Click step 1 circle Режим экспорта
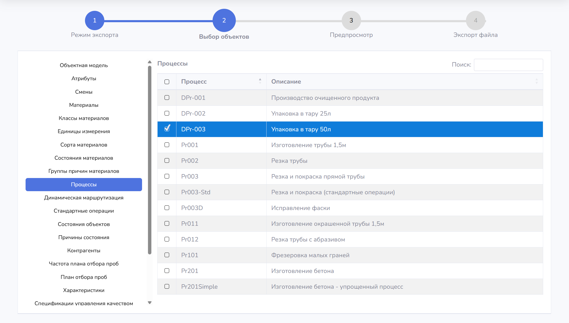Viewport: 569px width, 323px height. 95,20
